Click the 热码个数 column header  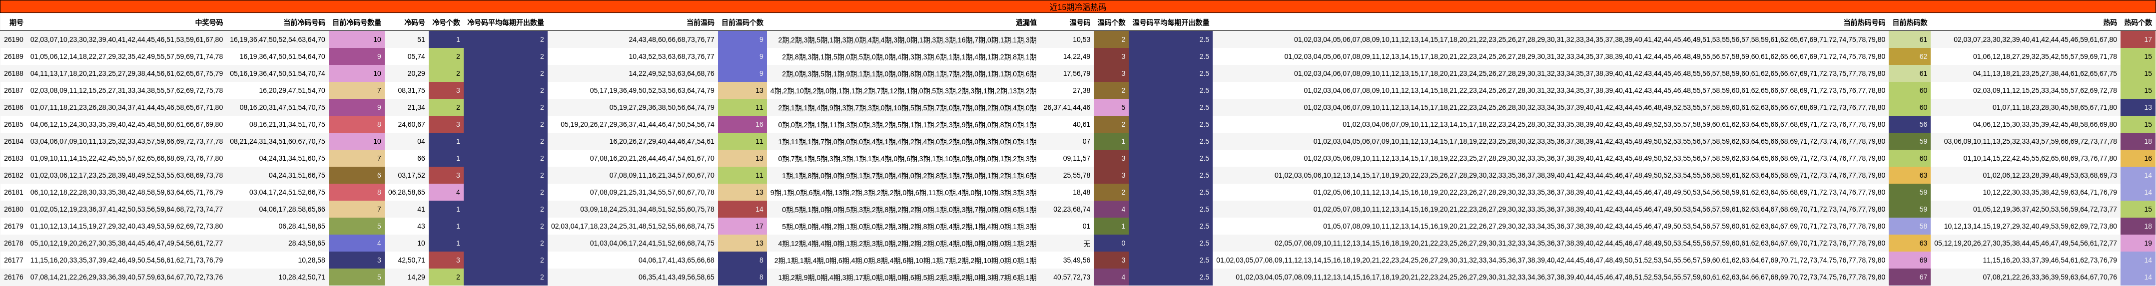point(2139,22)
